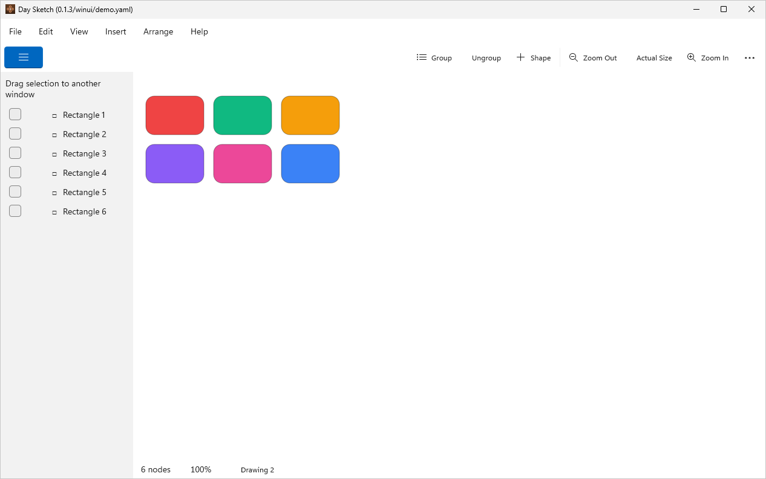Click the Ungroup button

(x=486, y=58)
